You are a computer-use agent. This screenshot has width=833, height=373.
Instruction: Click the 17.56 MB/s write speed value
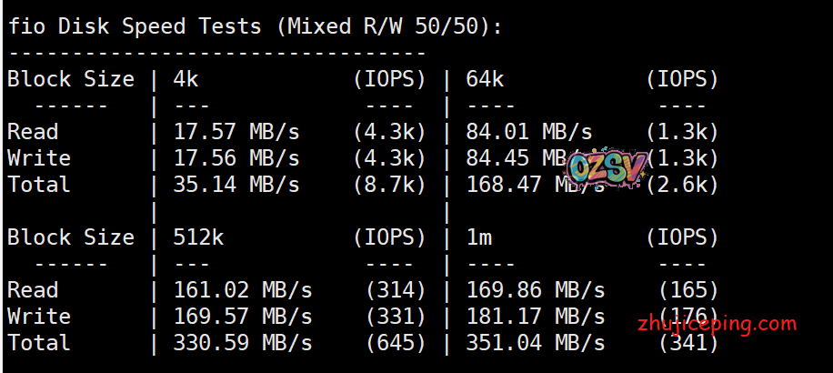click(236, 158)
